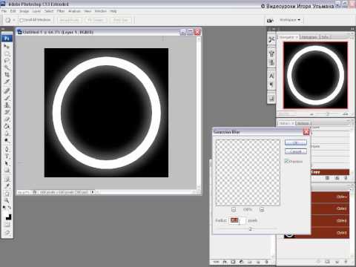Image resolution: width=356 pixels, height=267 pixels.
Task: Toggle the Preview checkbox in Gaussian Blur
Action: pyautogui.click(x=286, y=161)
